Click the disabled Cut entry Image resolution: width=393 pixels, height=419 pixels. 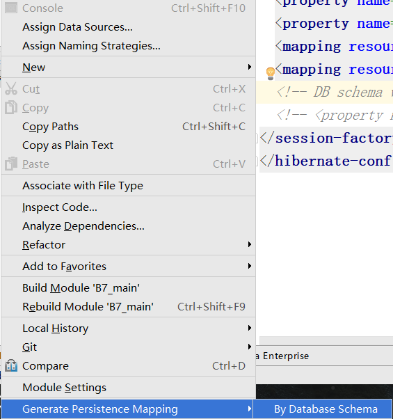pos(129,88)
